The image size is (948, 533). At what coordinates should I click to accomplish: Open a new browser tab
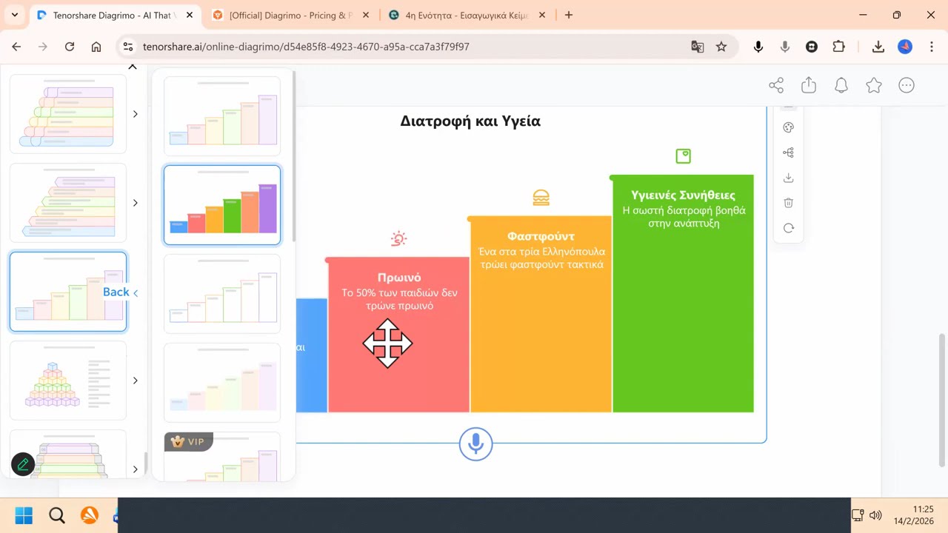click(x=569, y=15)
